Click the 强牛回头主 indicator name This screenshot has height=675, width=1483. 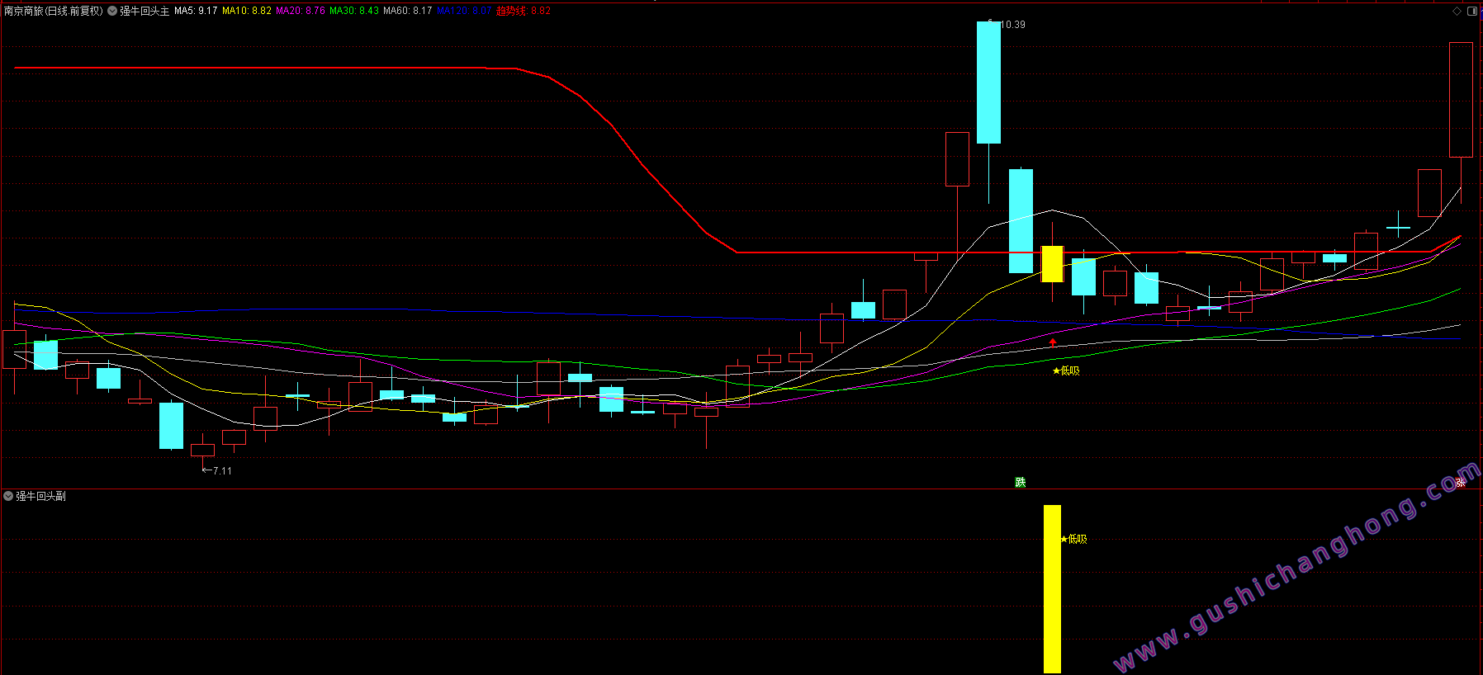point(145,11)
